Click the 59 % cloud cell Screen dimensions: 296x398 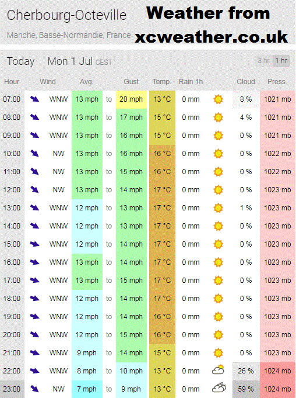[246, 389]
